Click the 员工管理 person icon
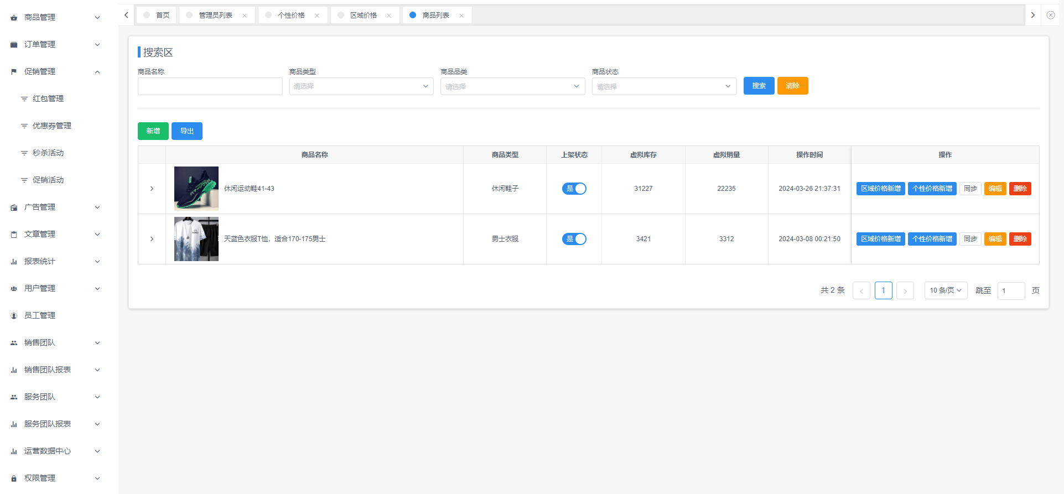The height and width of the screenshot is (494, 1064). pyautogui.click(x=14, y=316)
